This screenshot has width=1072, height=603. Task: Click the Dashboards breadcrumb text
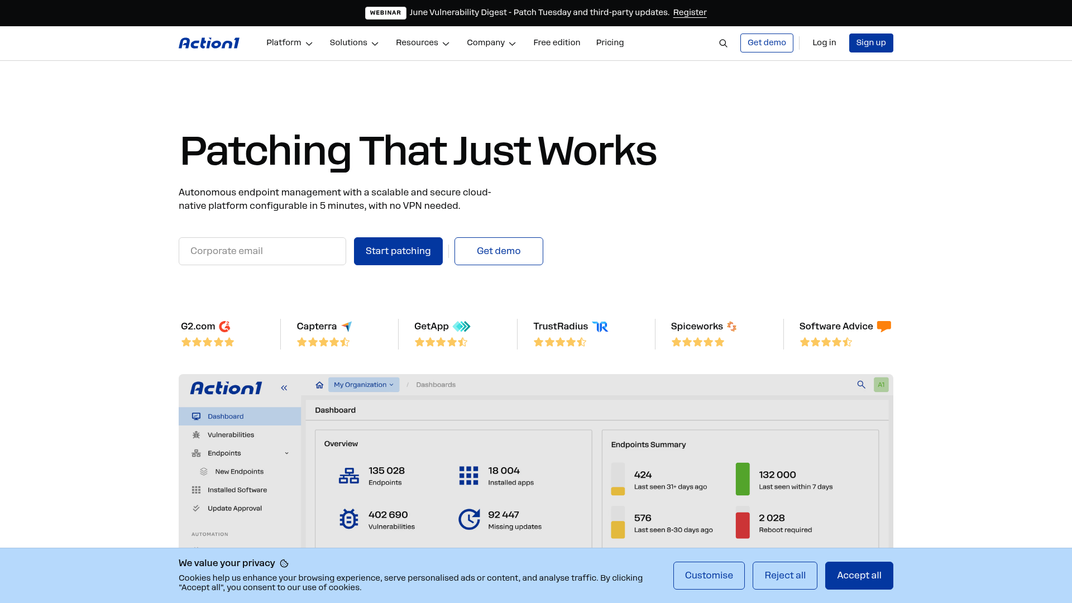pyautogui.click(x=435, y=385)
